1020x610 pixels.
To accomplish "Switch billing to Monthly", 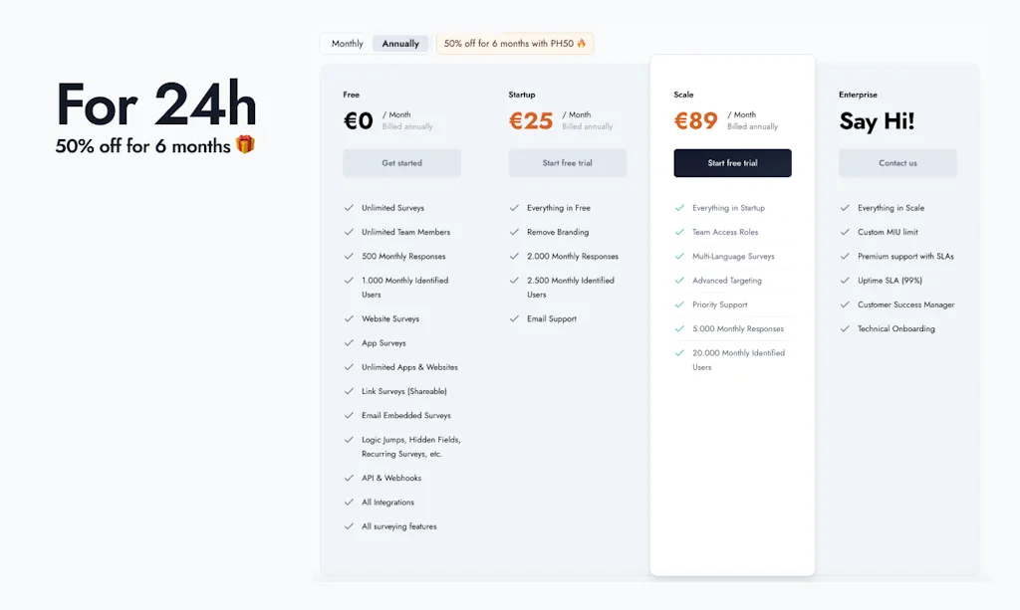I will (348, 44).
